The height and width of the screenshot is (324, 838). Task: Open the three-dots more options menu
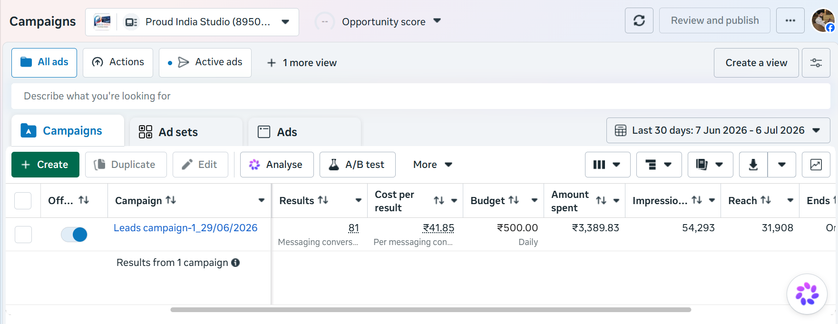[790, 20]
